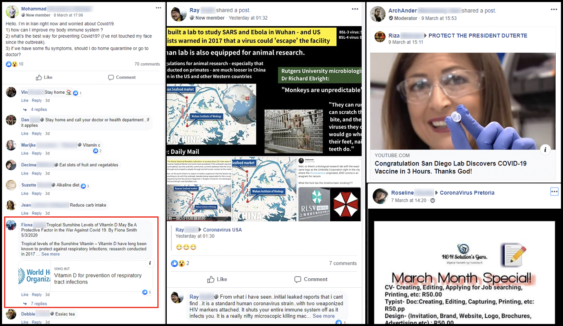Open Jean's commenter avatar
The image size is (563, 326).
pos(11,205)
